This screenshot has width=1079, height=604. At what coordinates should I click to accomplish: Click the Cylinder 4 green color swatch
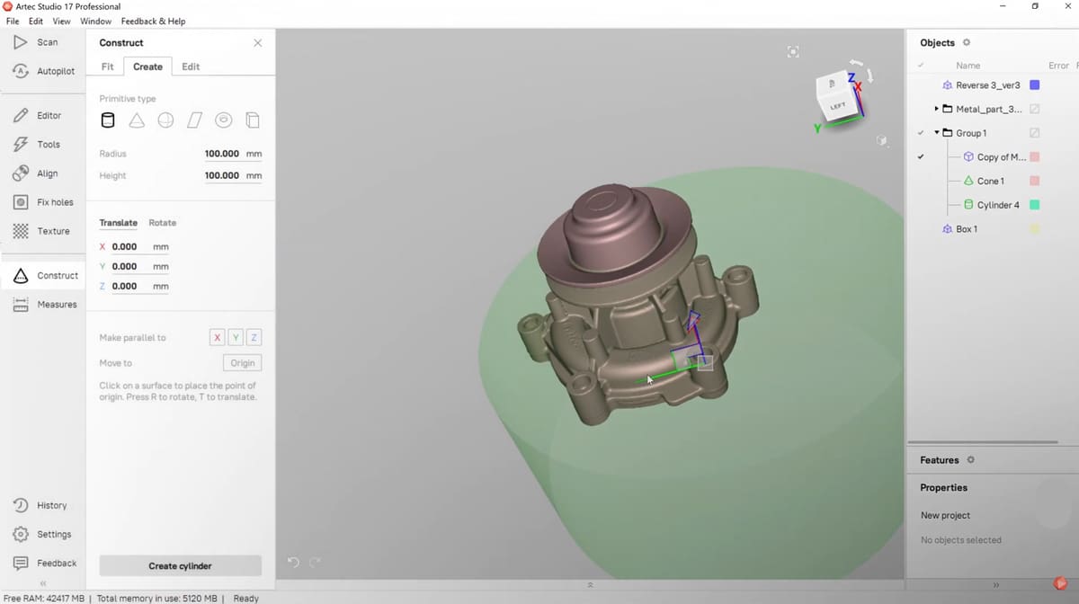tap(1035, 205)
